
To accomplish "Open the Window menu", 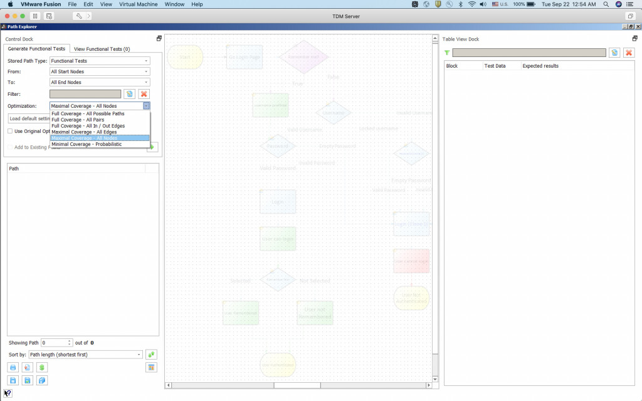I will coord(174,4).
